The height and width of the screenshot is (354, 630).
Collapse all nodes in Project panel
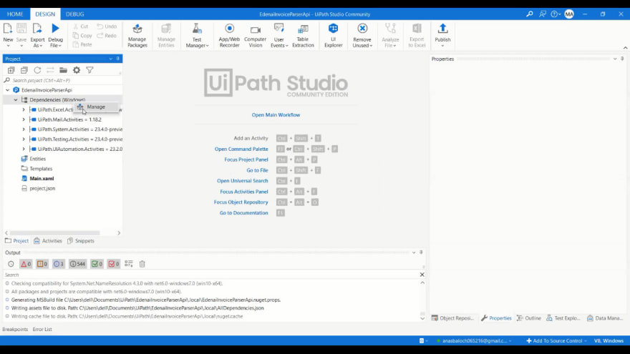point(24,70)
